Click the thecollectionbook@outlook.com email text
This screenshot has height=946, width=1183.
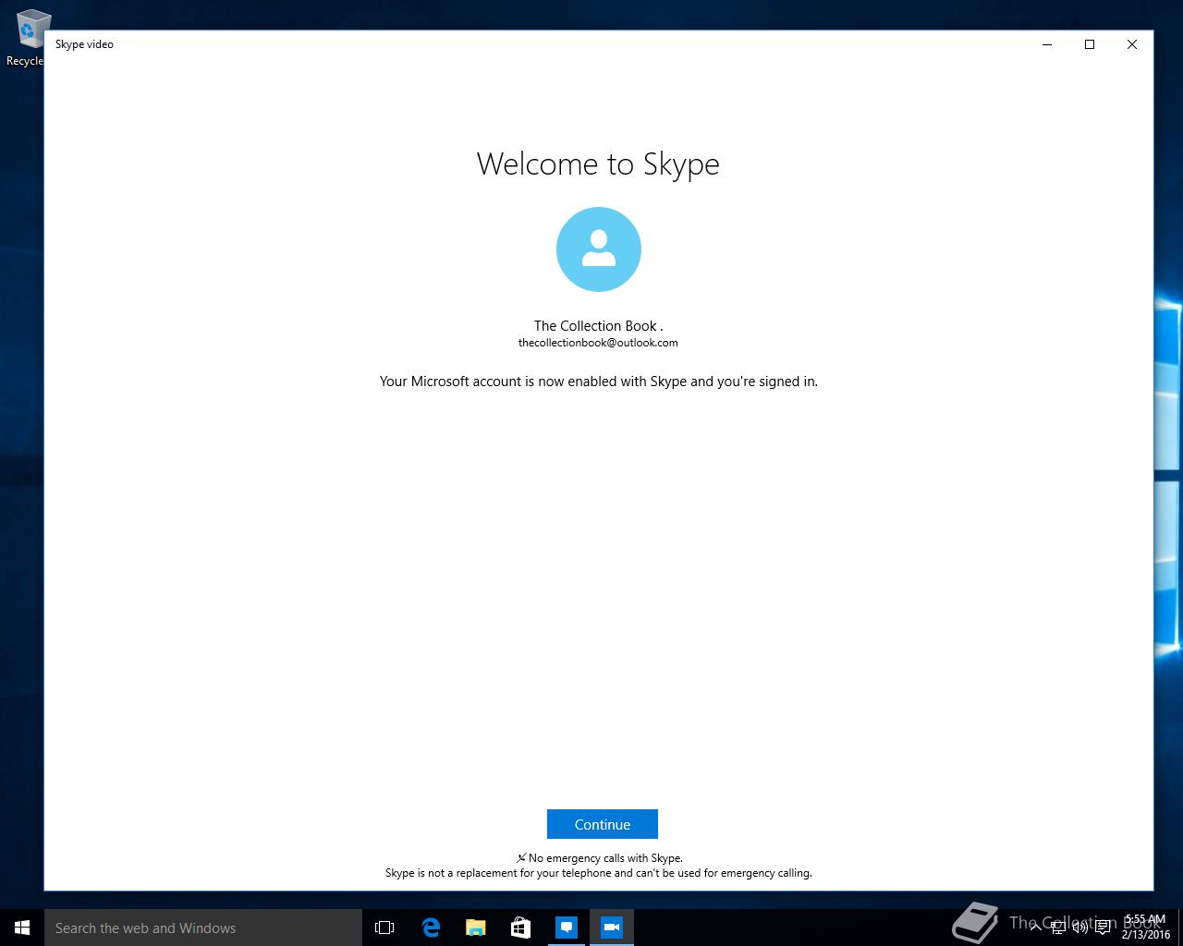click(598, 343)
